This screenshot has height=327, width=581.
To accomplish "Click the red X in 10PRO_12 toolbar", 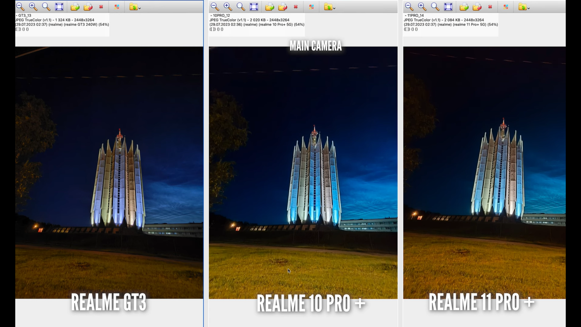I will pos(296,7).
